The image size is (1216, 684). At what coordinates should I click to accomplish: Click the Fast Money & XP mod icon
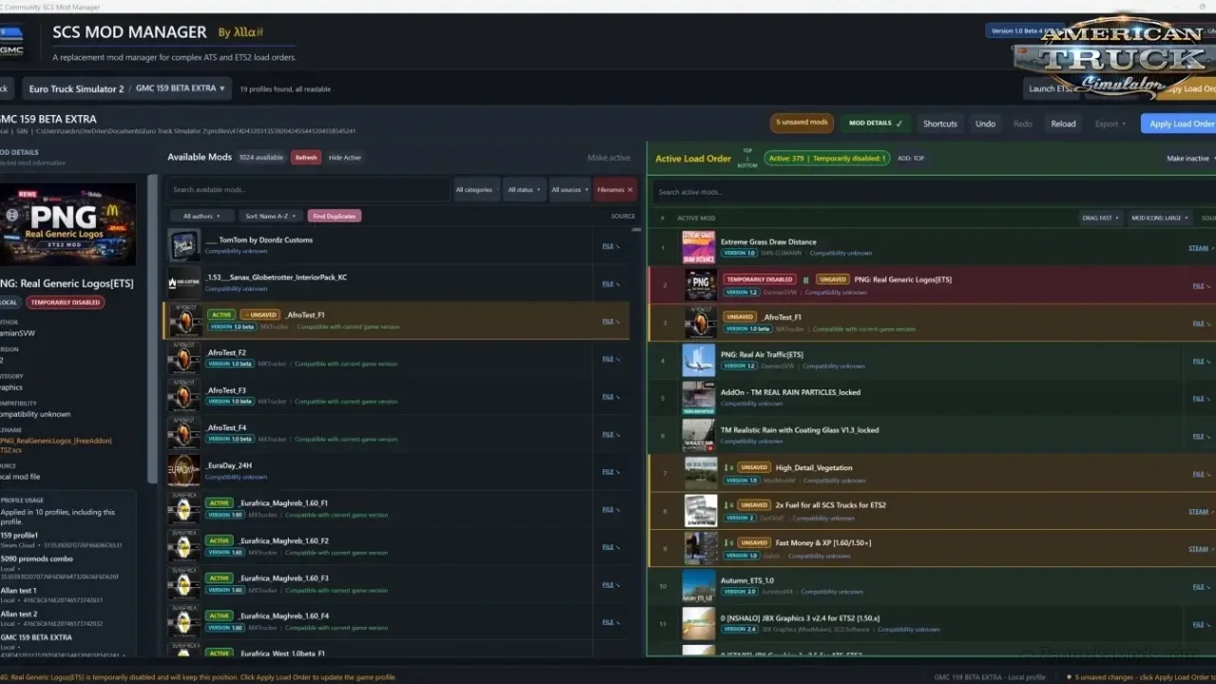(701, 548)
